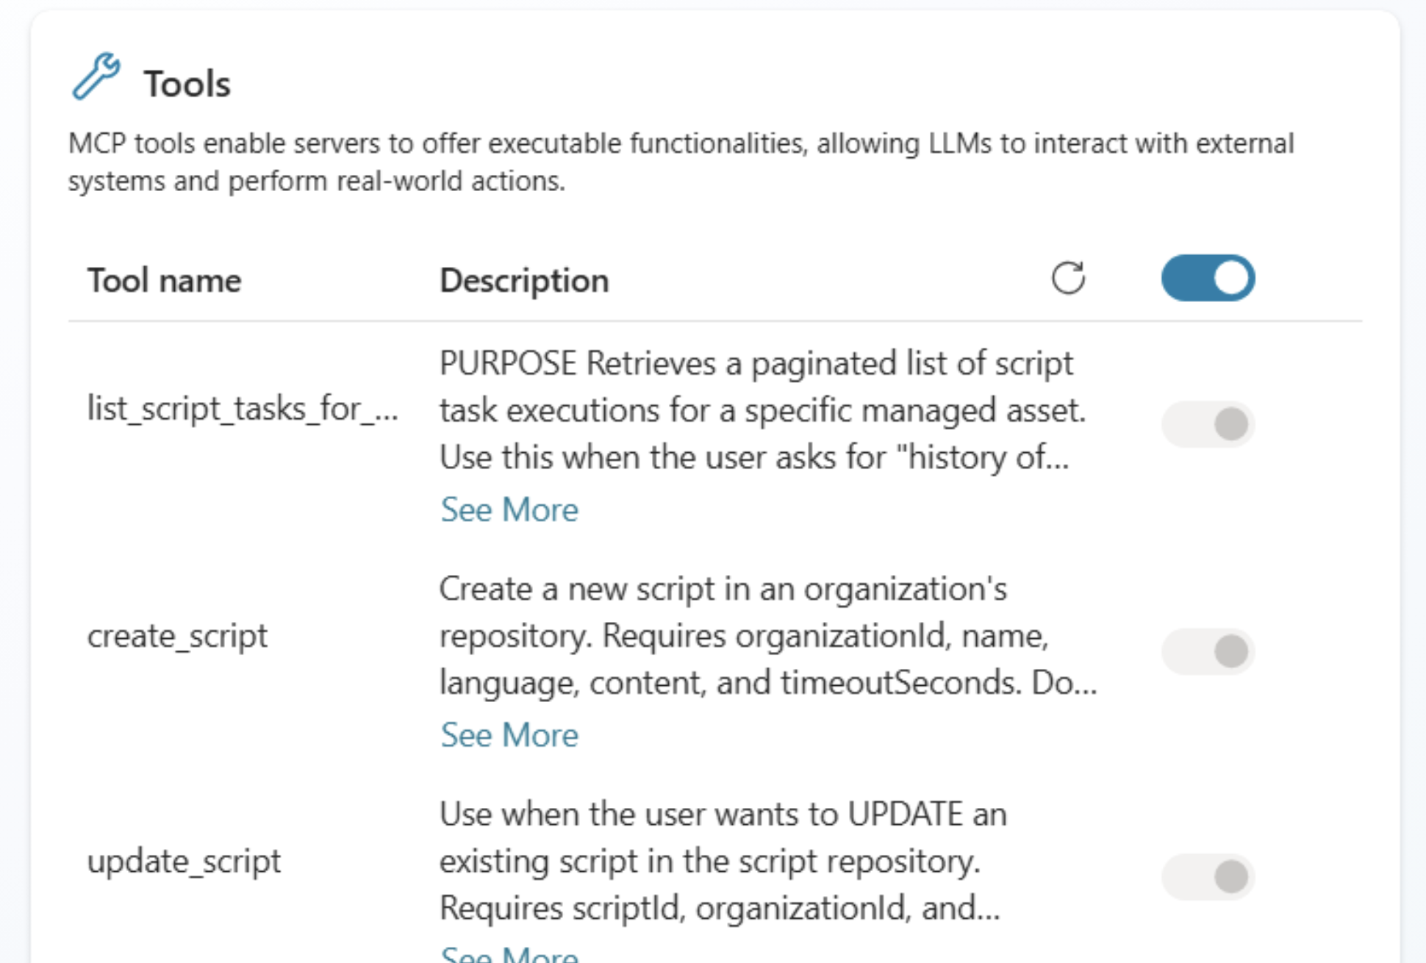Click the Tools section title text

(187, 84)
